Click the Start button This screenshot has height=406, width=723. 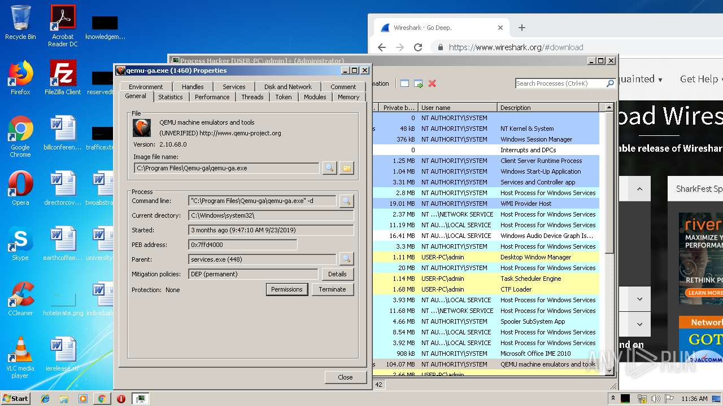point(15,398)
